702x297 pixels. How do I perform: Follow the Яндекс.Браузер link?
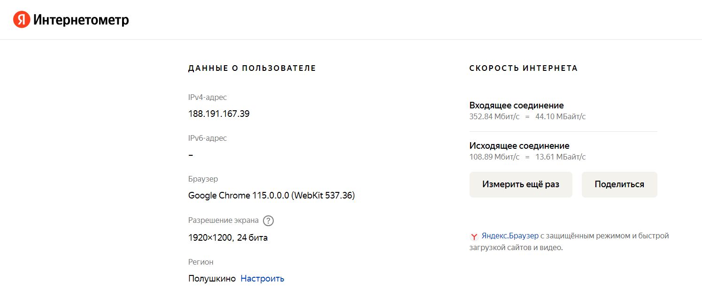510,236
